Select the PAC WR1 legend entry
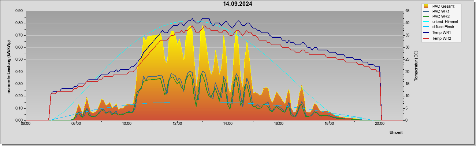This screenshot has width=476, height=146. point(440,11)
